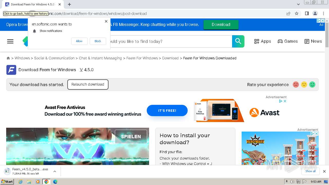Click Show all downloads button

[x=310, y=171]
